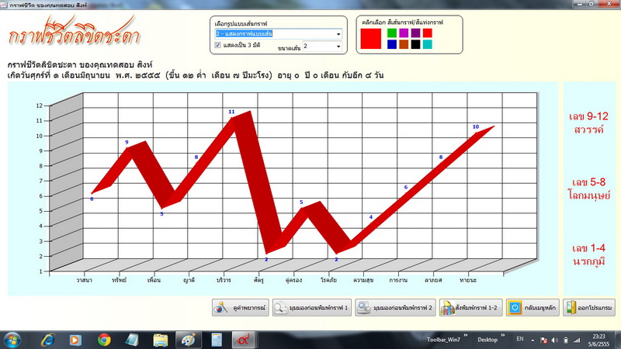The height and width of the screenshot is (349, 621).
Task: Open Google Chrome from the taskbar
Action: [x=104, y=340]
